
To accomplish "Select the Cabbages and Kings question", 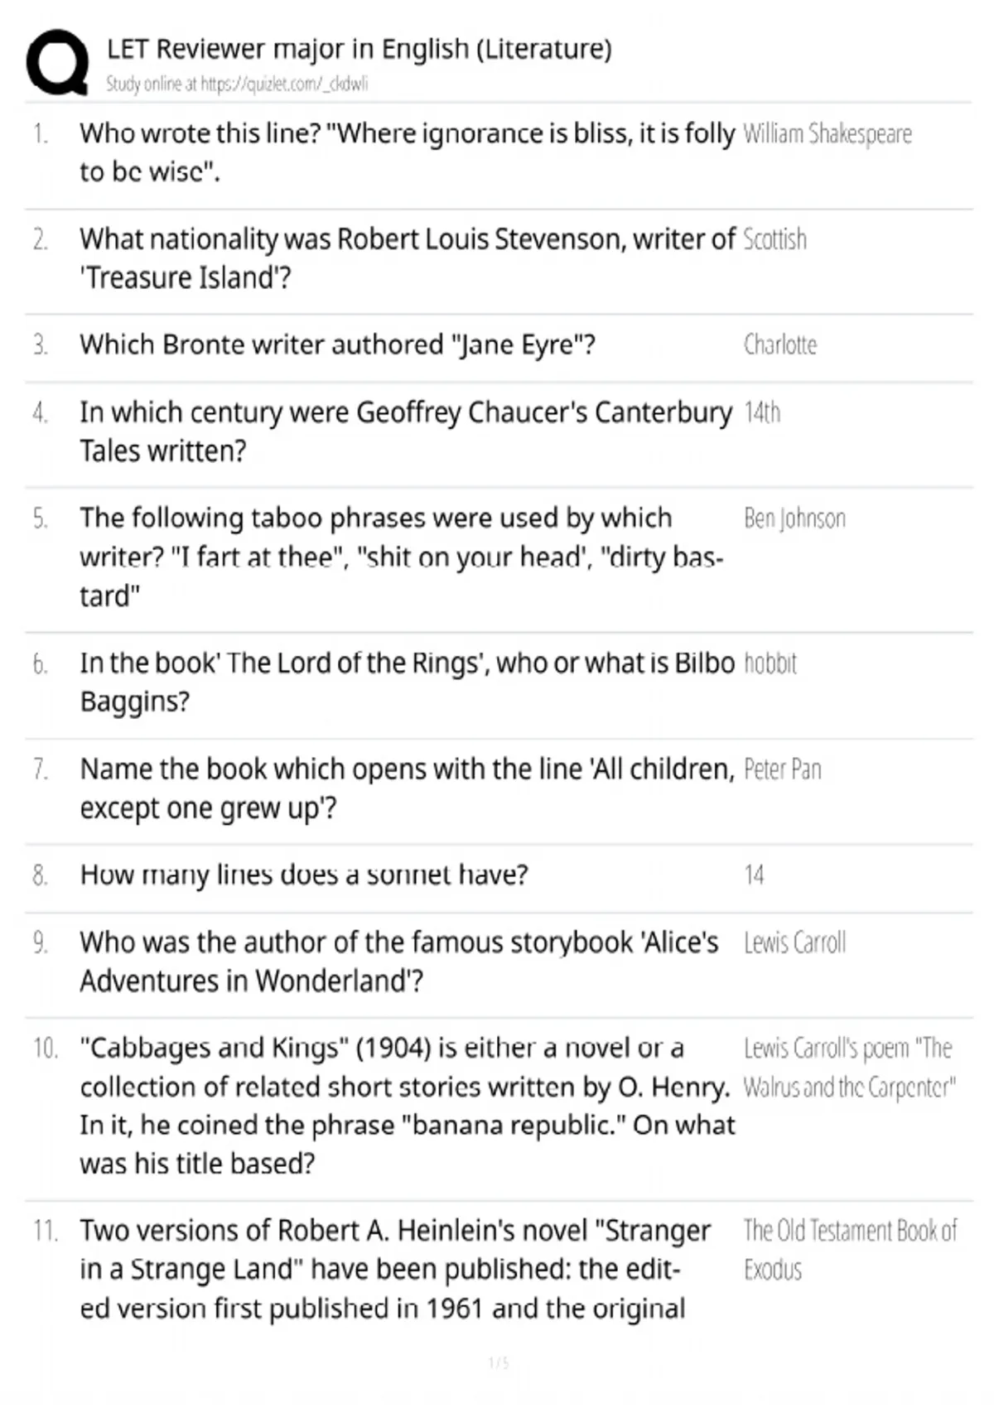I will [407, 1106].
